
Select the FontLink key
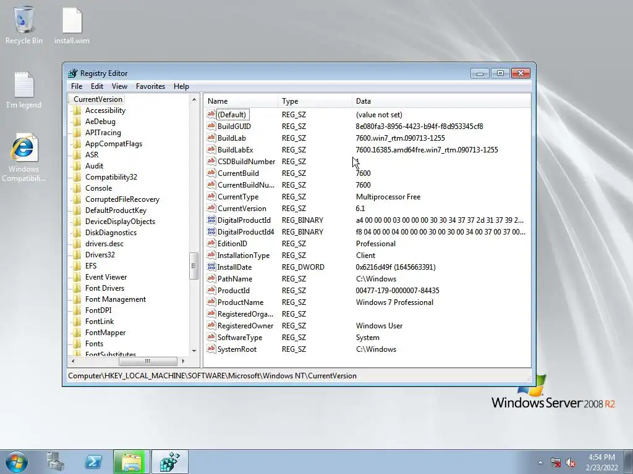click(x=100, y=321)
